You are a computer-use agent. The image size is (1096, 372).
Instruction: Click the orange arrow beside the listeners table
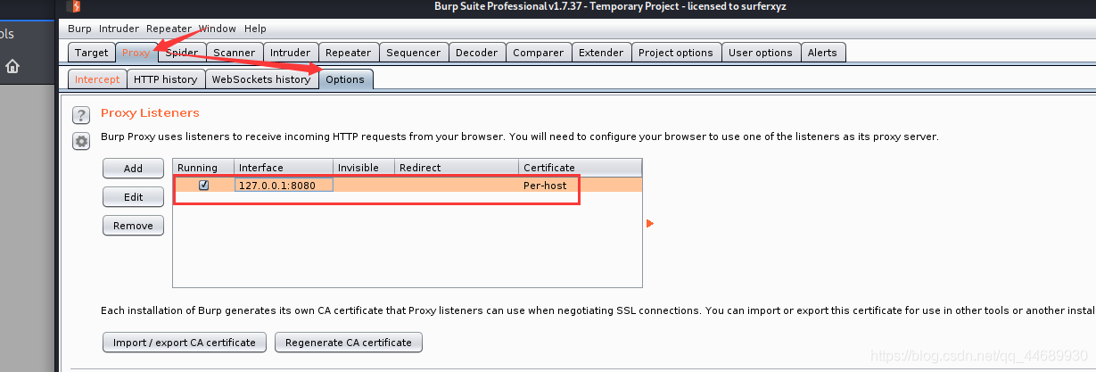(650, 223)
